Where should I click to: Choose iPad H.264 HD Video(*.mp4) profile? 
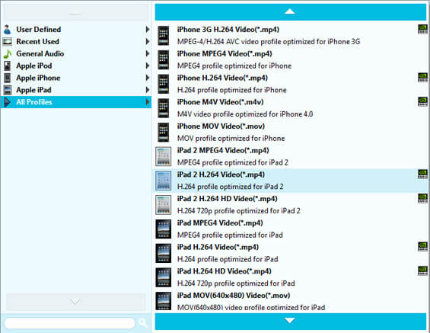click(291, 277)
